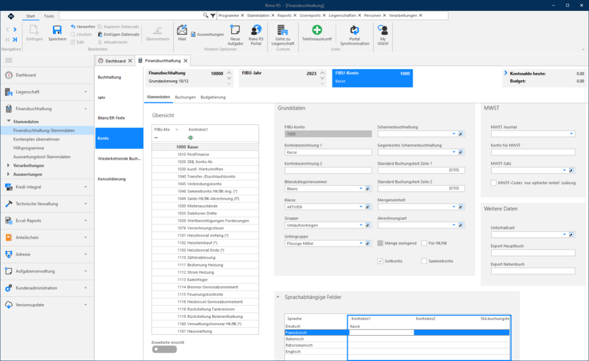
Task: Uncheck the Sollkonto checkbox
Action: point(380,261)
